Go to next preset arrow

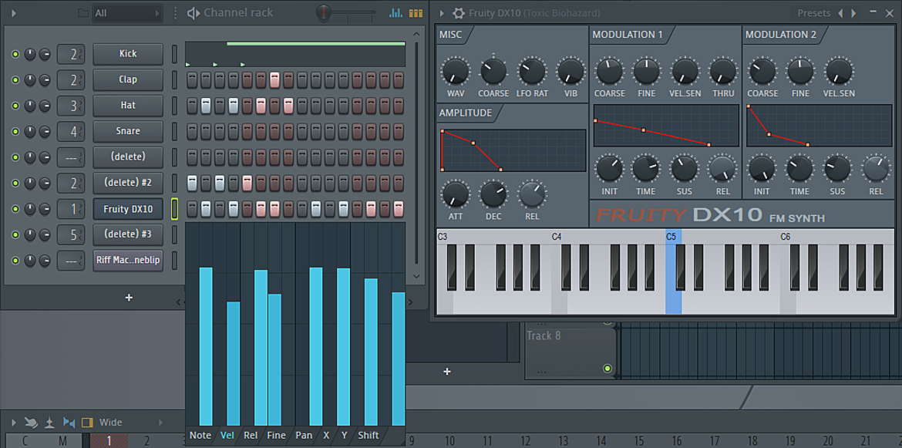pos(853,13)
